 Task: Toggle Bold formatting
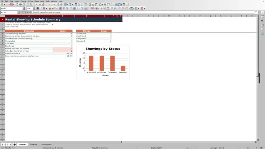[x=38, y=9]
